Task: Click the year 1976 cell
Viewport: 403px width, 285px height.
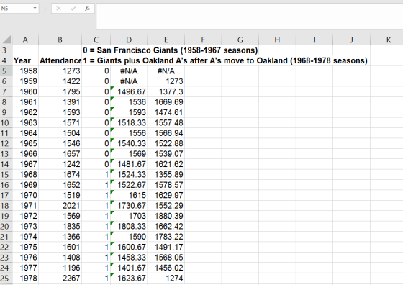Action: (25, 257)
